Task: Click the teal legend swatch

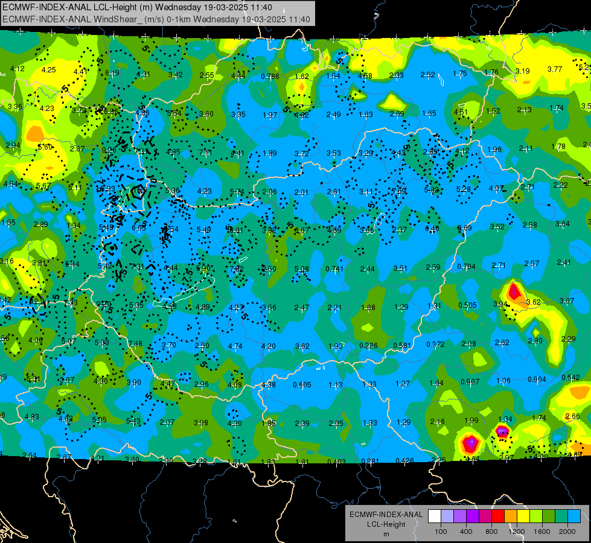Action: (x=561, y=516)
